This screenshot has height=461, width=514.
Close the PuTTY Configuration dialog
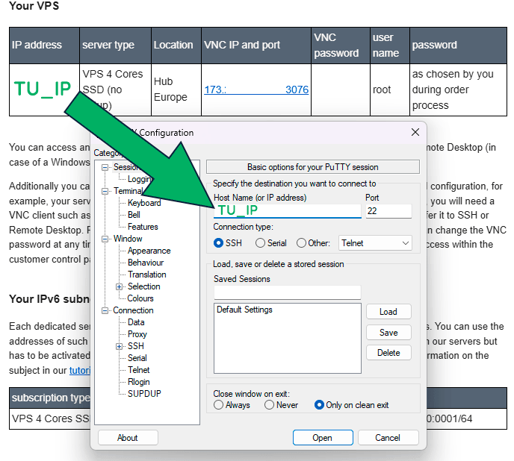(x=415, y=132)
